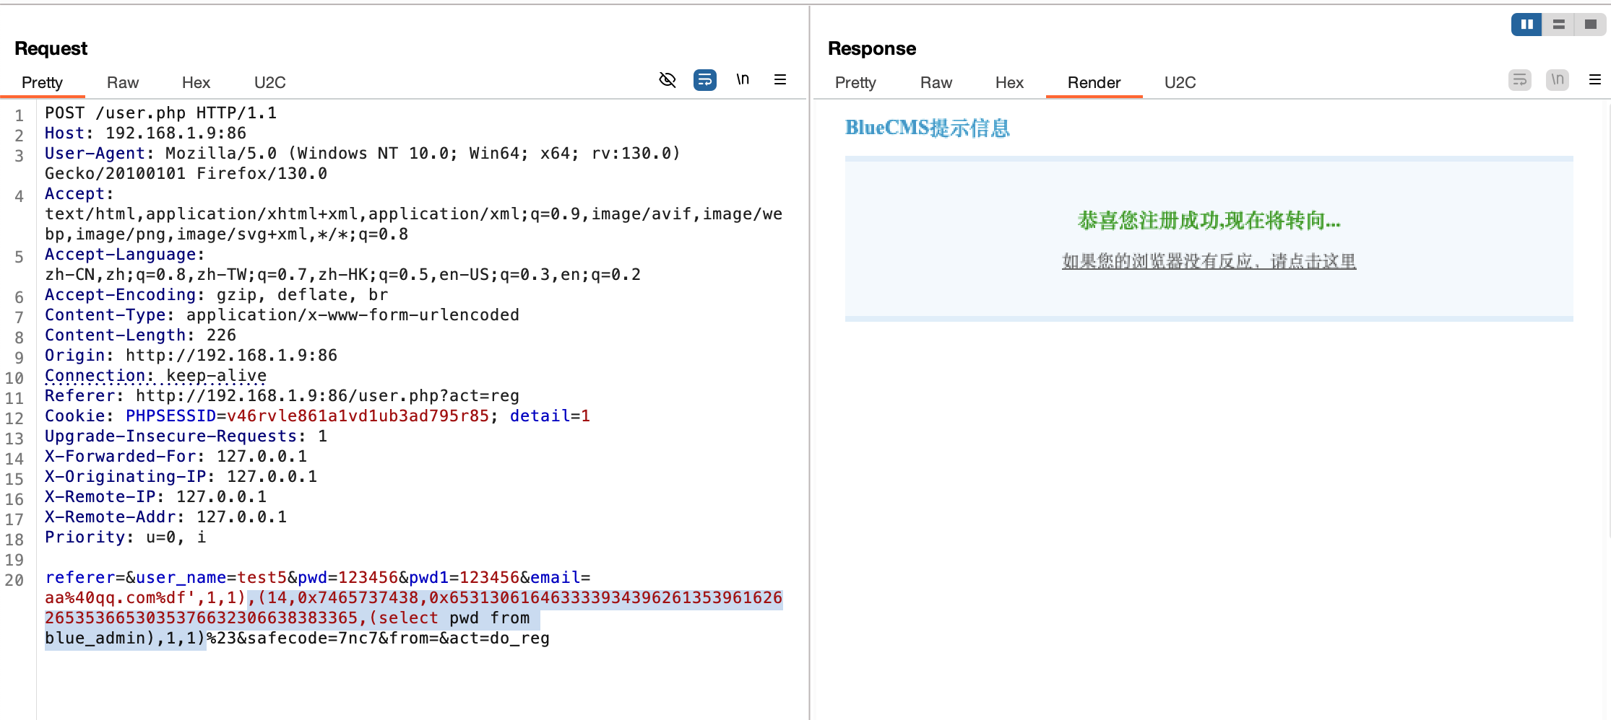
Task: Toggle word wrap icon in Request panel
Action: pos(705,80)
